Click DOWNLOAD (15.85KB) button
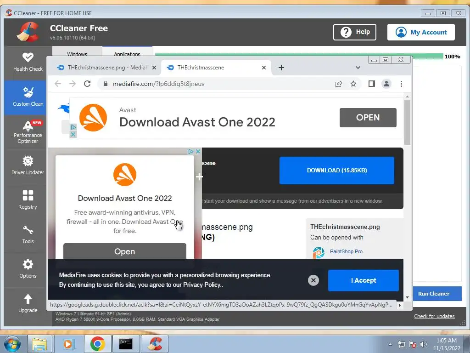 (x=336, y=170)
